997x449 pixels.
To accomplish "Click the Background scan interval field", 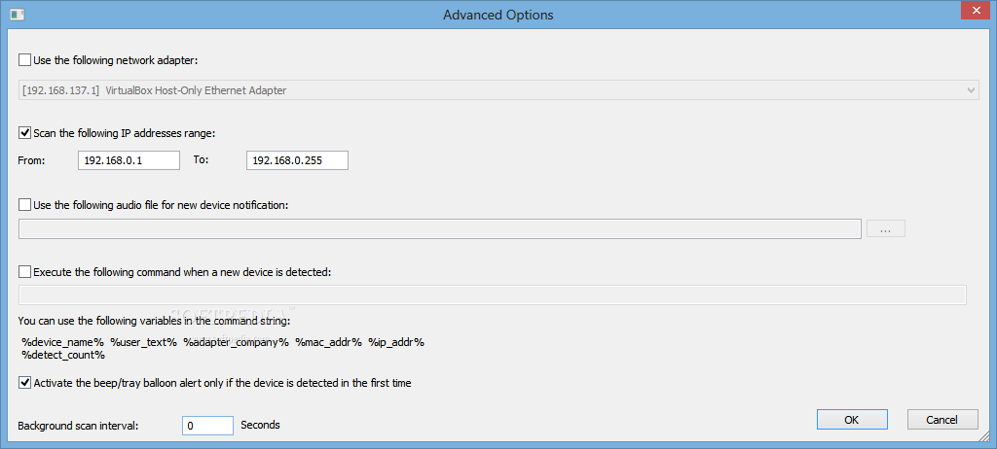I will pos(208,426).
